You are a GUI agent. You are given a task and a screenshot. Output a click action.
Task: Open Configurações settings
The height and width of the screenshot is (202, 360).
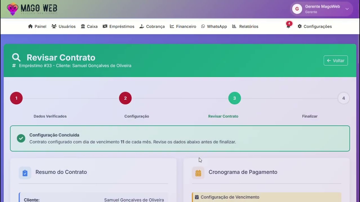click(x=315, y=26)
